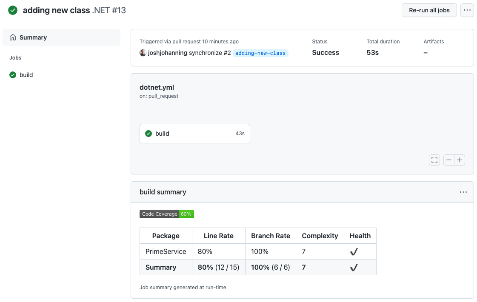Open the build job card in the workflow graph
Screen dimensions: 477x302
(x=194, y=133)
